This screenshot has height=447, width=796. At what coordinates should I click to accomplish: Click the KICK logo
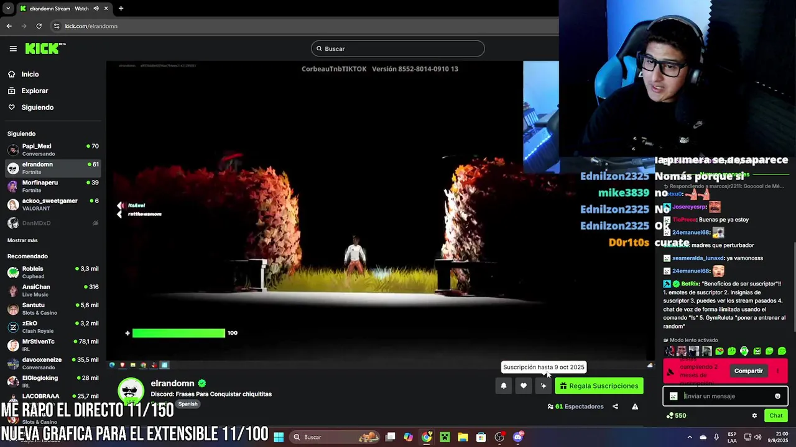45,48
